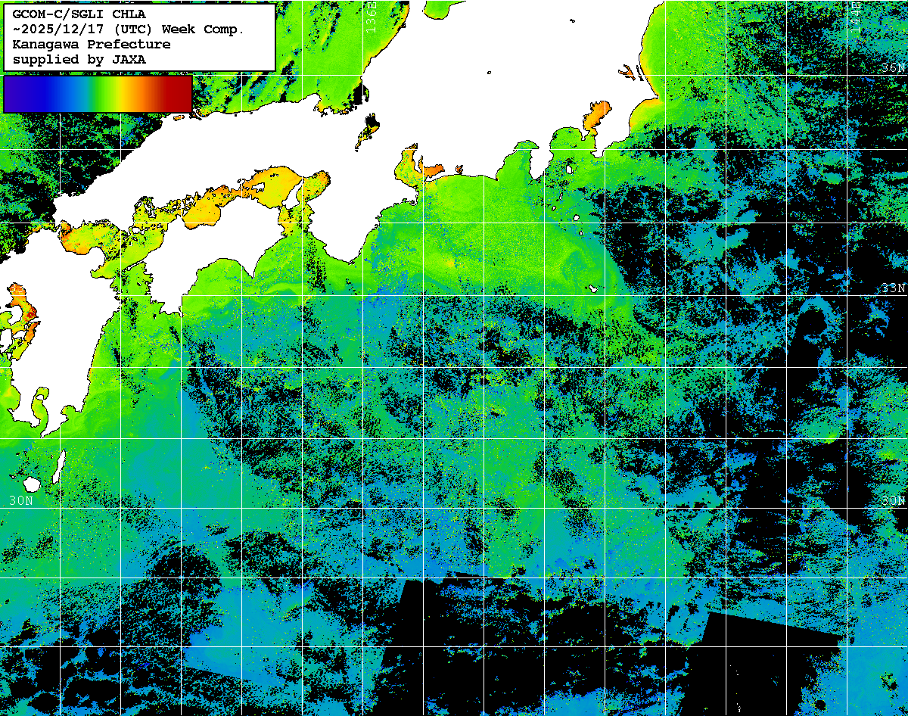Click the round white island near left 30N label
The height and width of the screenshot is (716, 908).
[32, 484]
